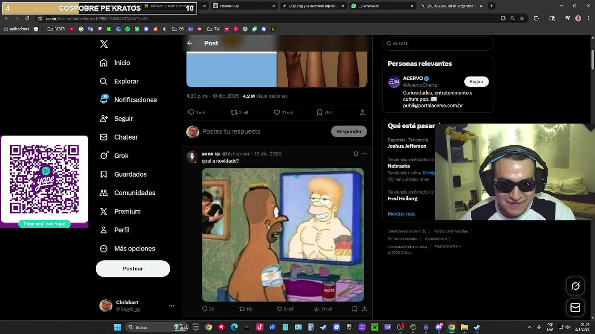Click the Responder button
Screen dimensions: 595x334
pos(349,131)
